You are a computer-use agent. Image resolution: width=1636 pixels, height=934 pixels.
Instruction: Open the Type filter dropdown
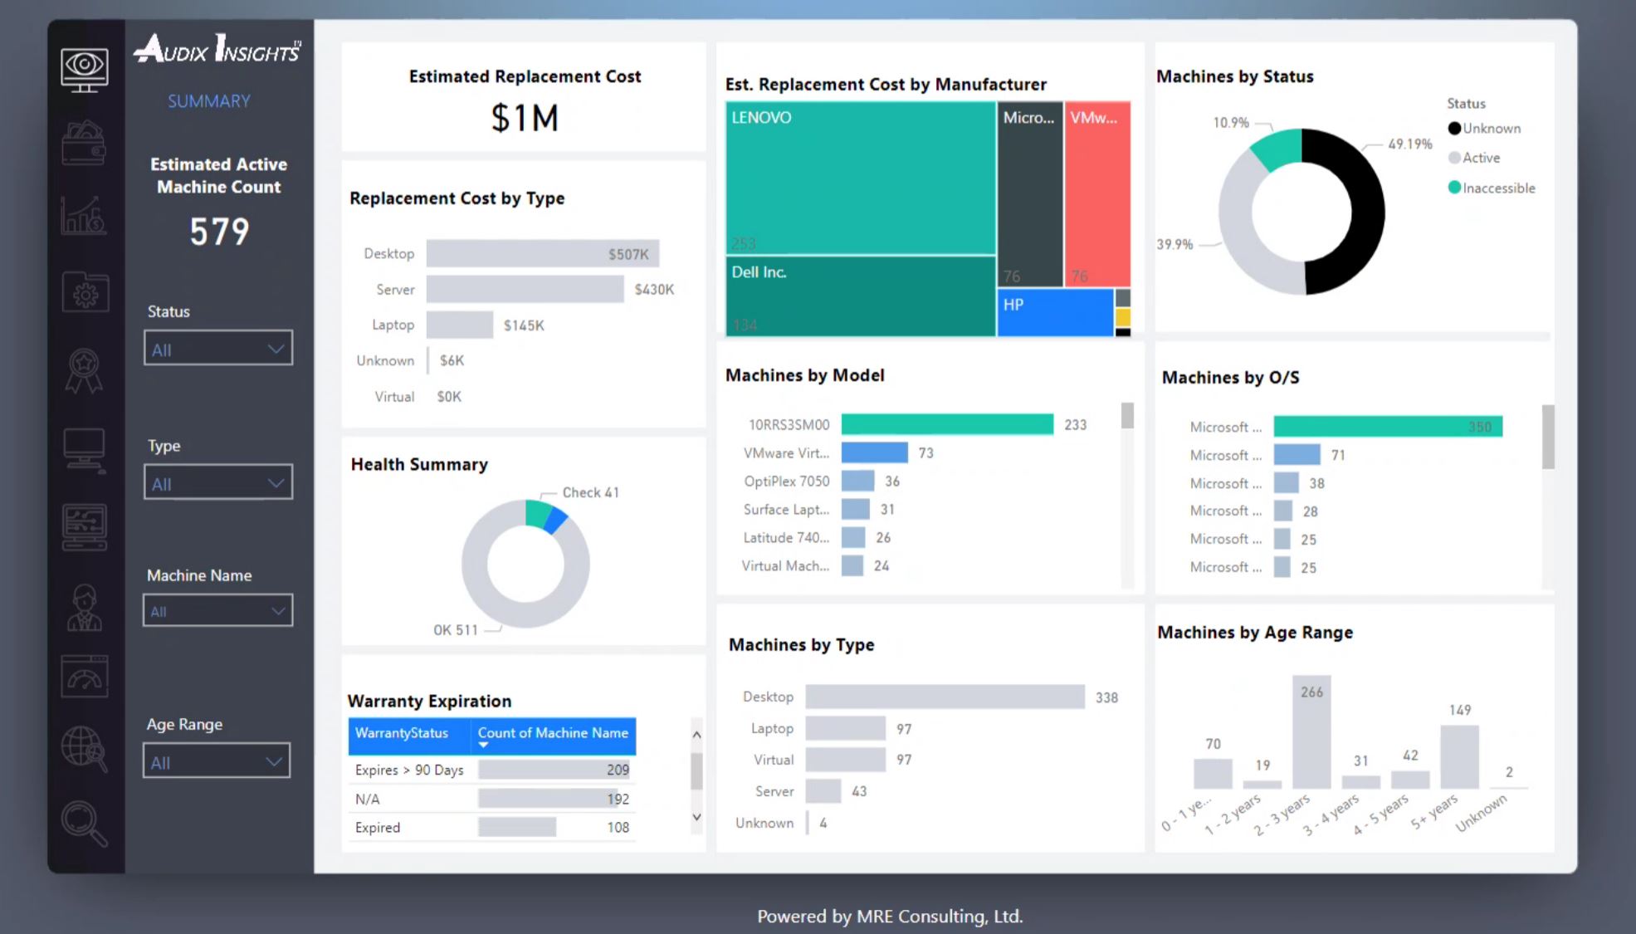pos(218,482)
